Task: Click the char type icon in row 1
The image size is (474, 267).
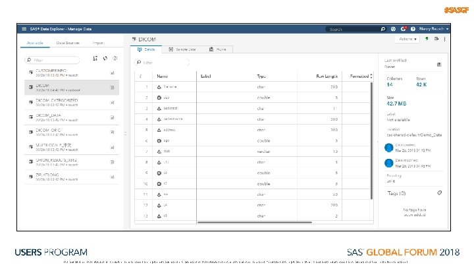Action: tap(159, 87)
